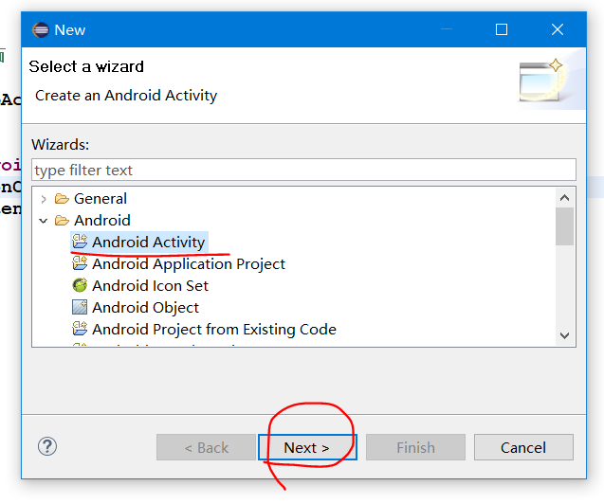Click the wizard list scroll down arrow

(565, 335)
